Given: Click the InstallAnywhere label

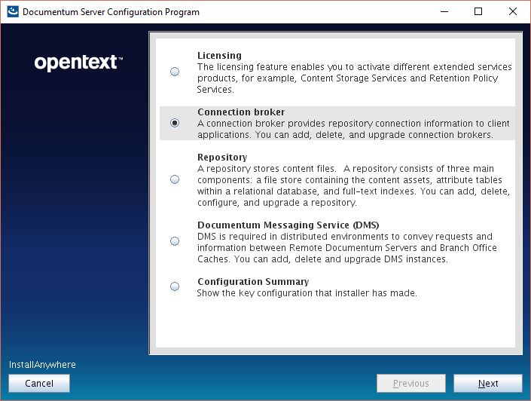Looking at the screenshot, I should [42, 365].
